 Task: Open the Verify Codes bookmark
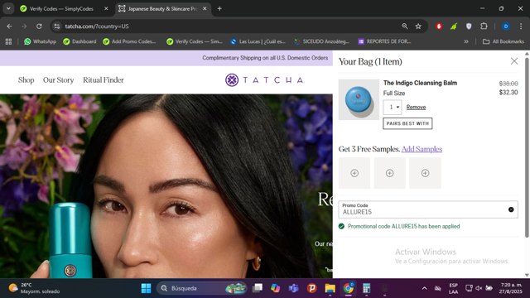tap(195, 41)
